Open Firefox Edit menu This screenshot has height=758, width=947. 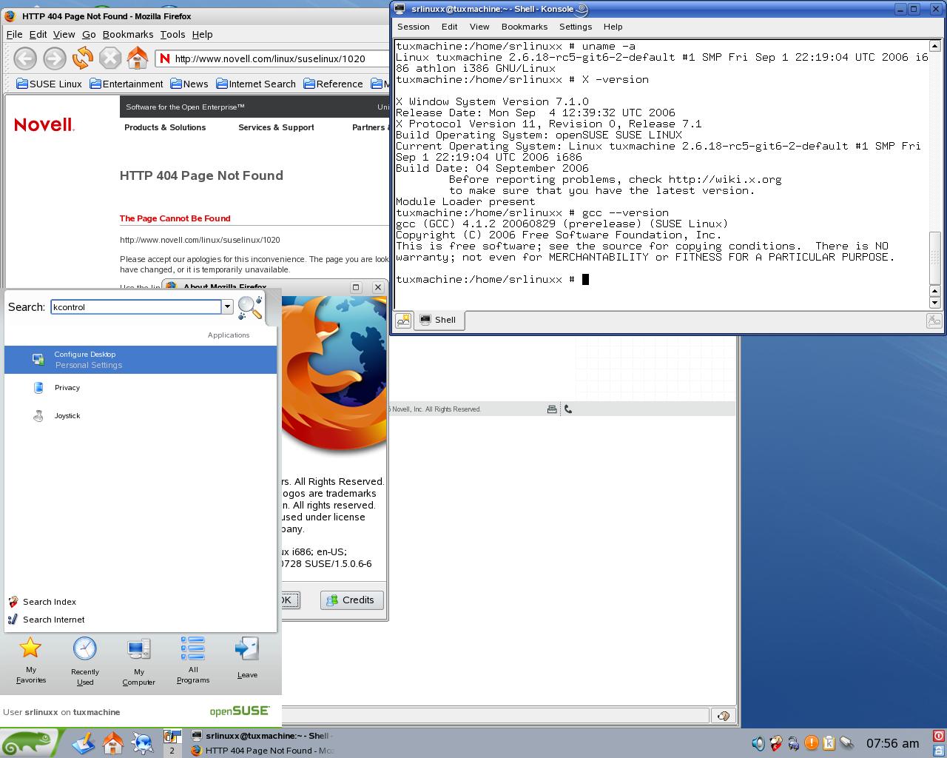(38, 34)
